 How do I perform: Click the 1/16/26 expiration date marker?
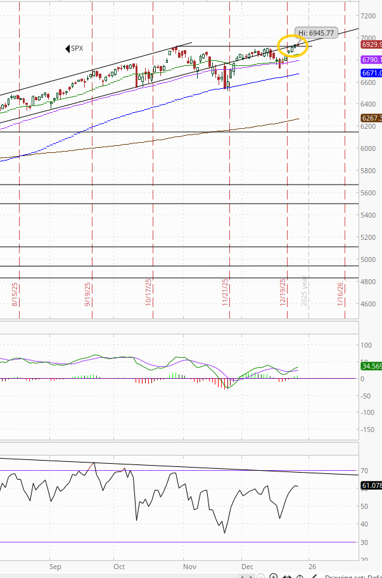(340, 294)
